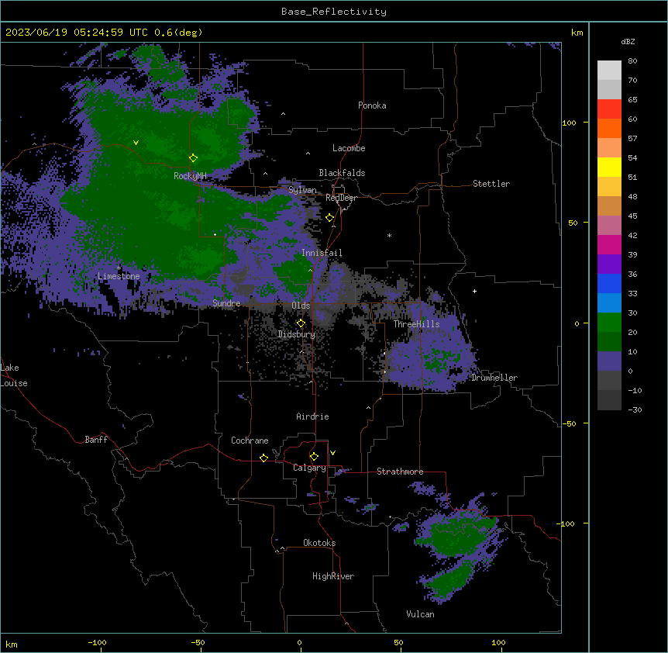Image resolution: width=668 pixels, height=653 pixels.
Task: Click the Drumheller label
Action: [x=494, y=378]
